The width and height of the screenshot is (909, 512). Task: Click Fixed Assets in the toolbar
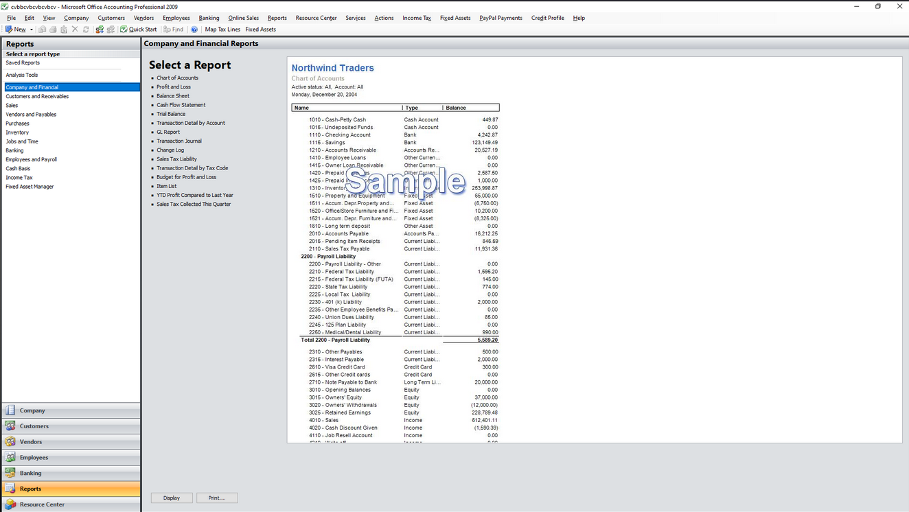pyautogui.click(x=260, y=30)
